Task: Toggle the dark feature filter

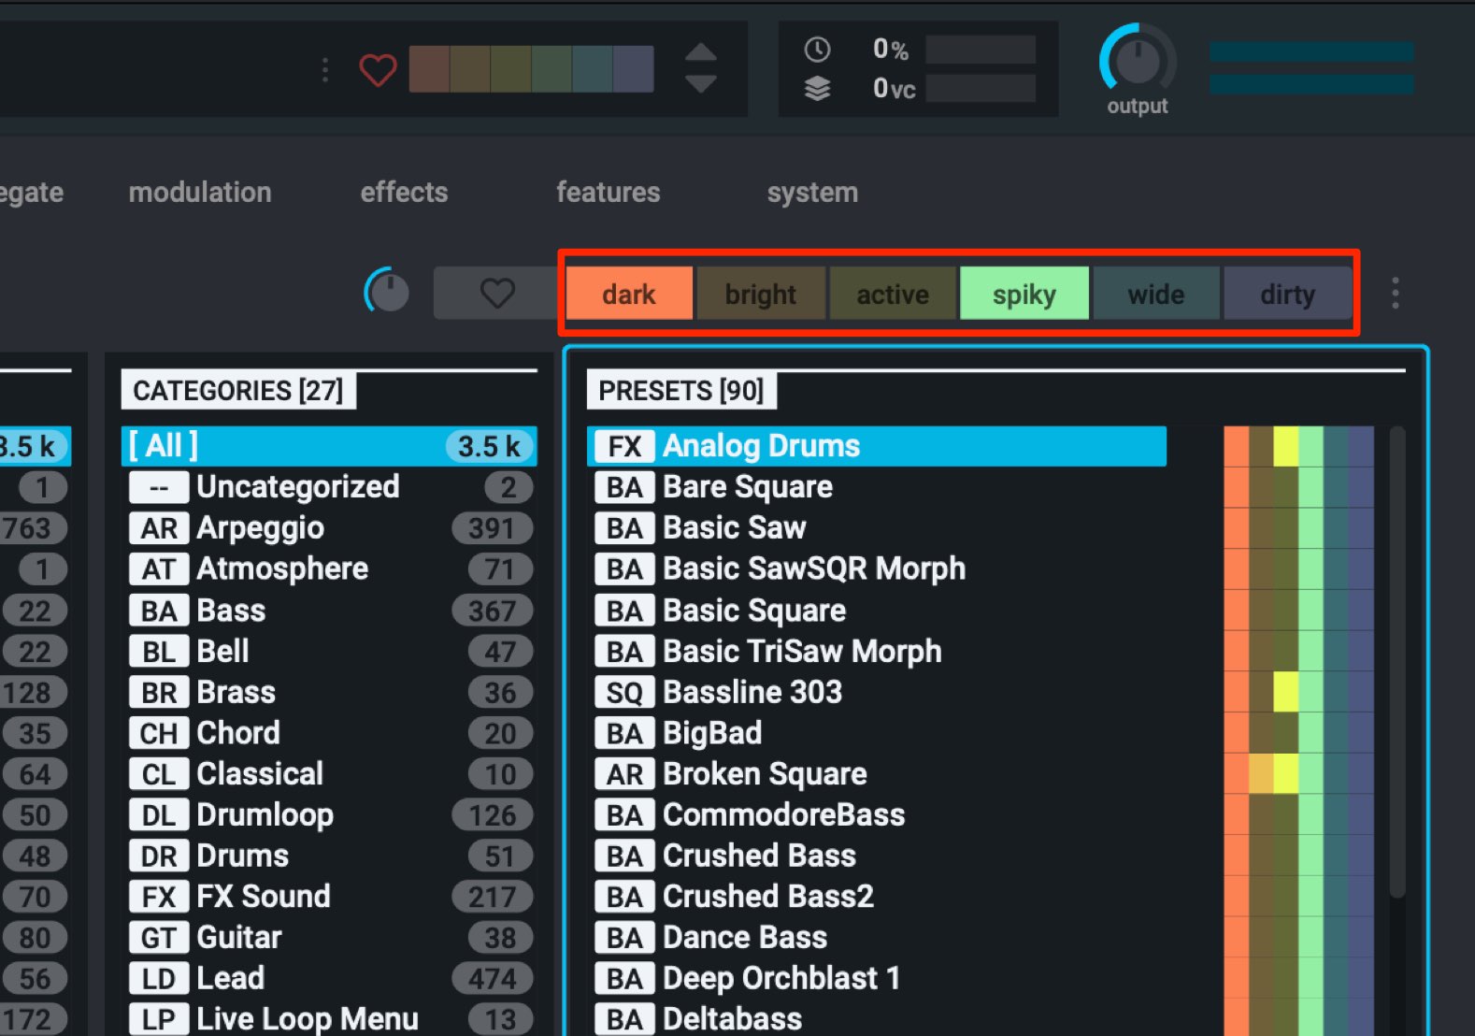Action: (x=629, y=294)
